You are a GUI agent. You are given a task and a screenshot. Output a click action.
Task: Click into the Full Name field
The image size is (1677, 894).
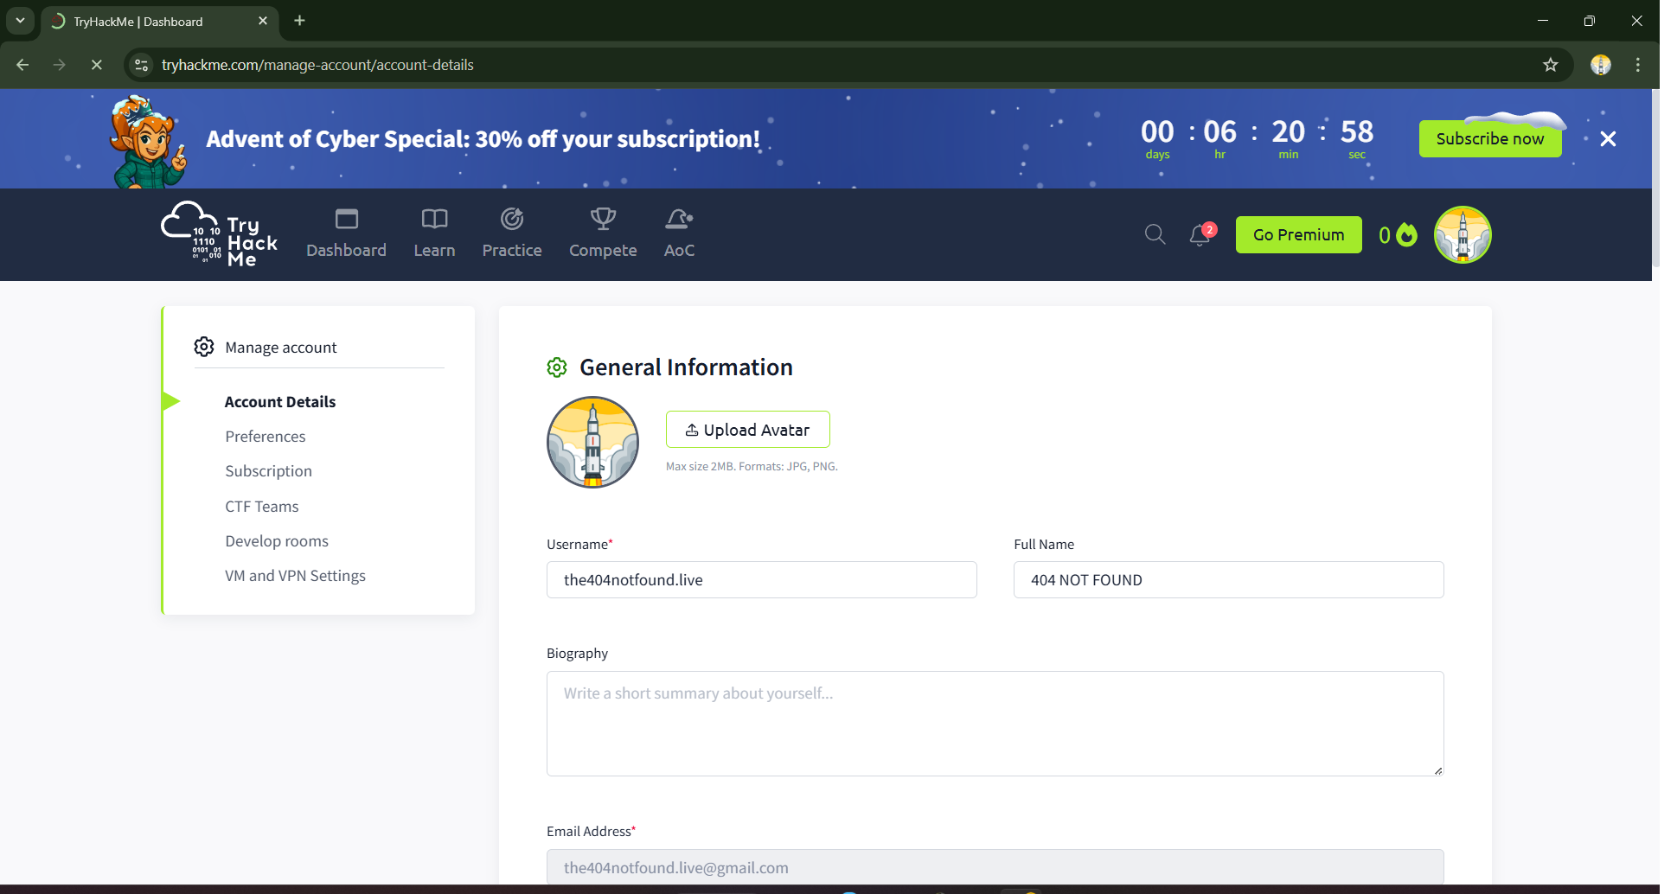pyautogui.click(x=1229, y=579)
